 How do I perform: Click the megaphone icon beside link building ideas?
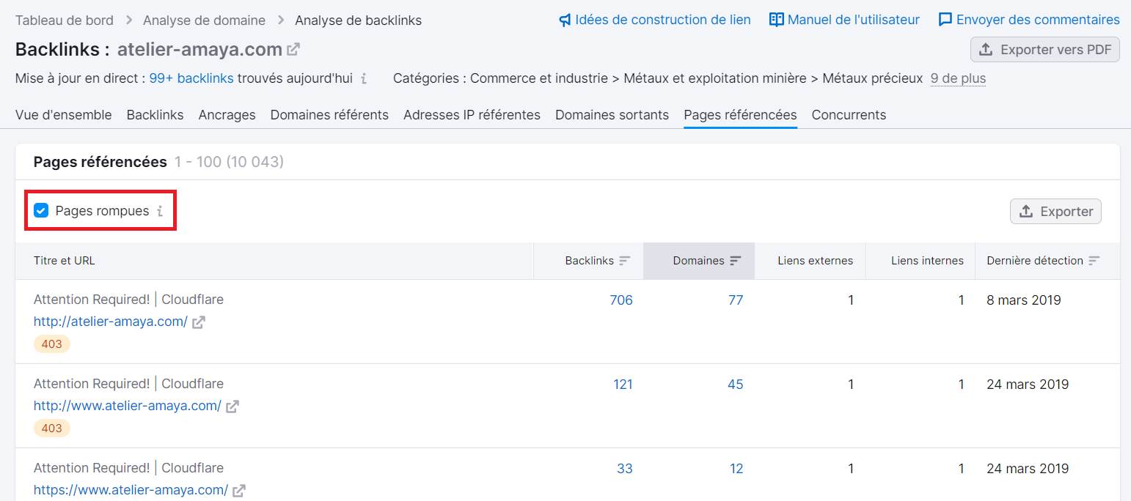tap(565, 19)
